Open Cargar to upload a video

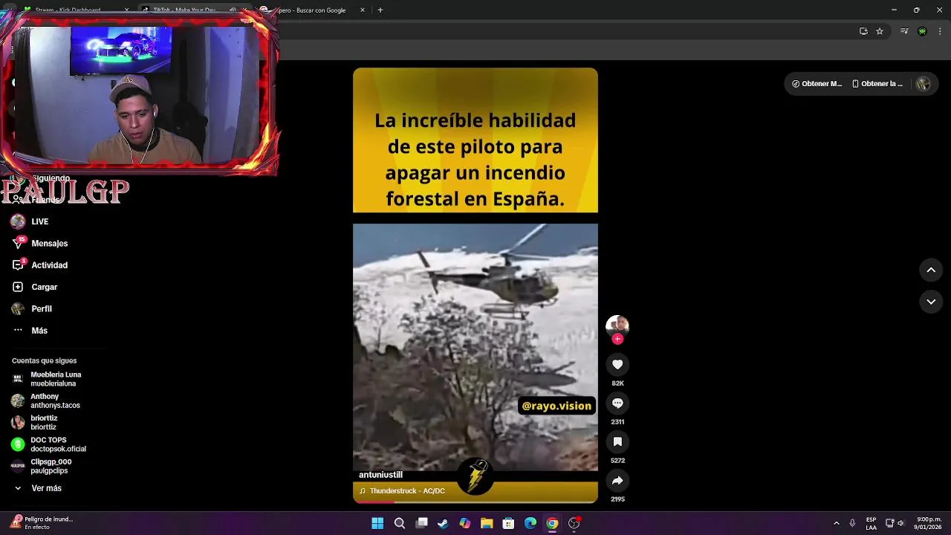44,287
